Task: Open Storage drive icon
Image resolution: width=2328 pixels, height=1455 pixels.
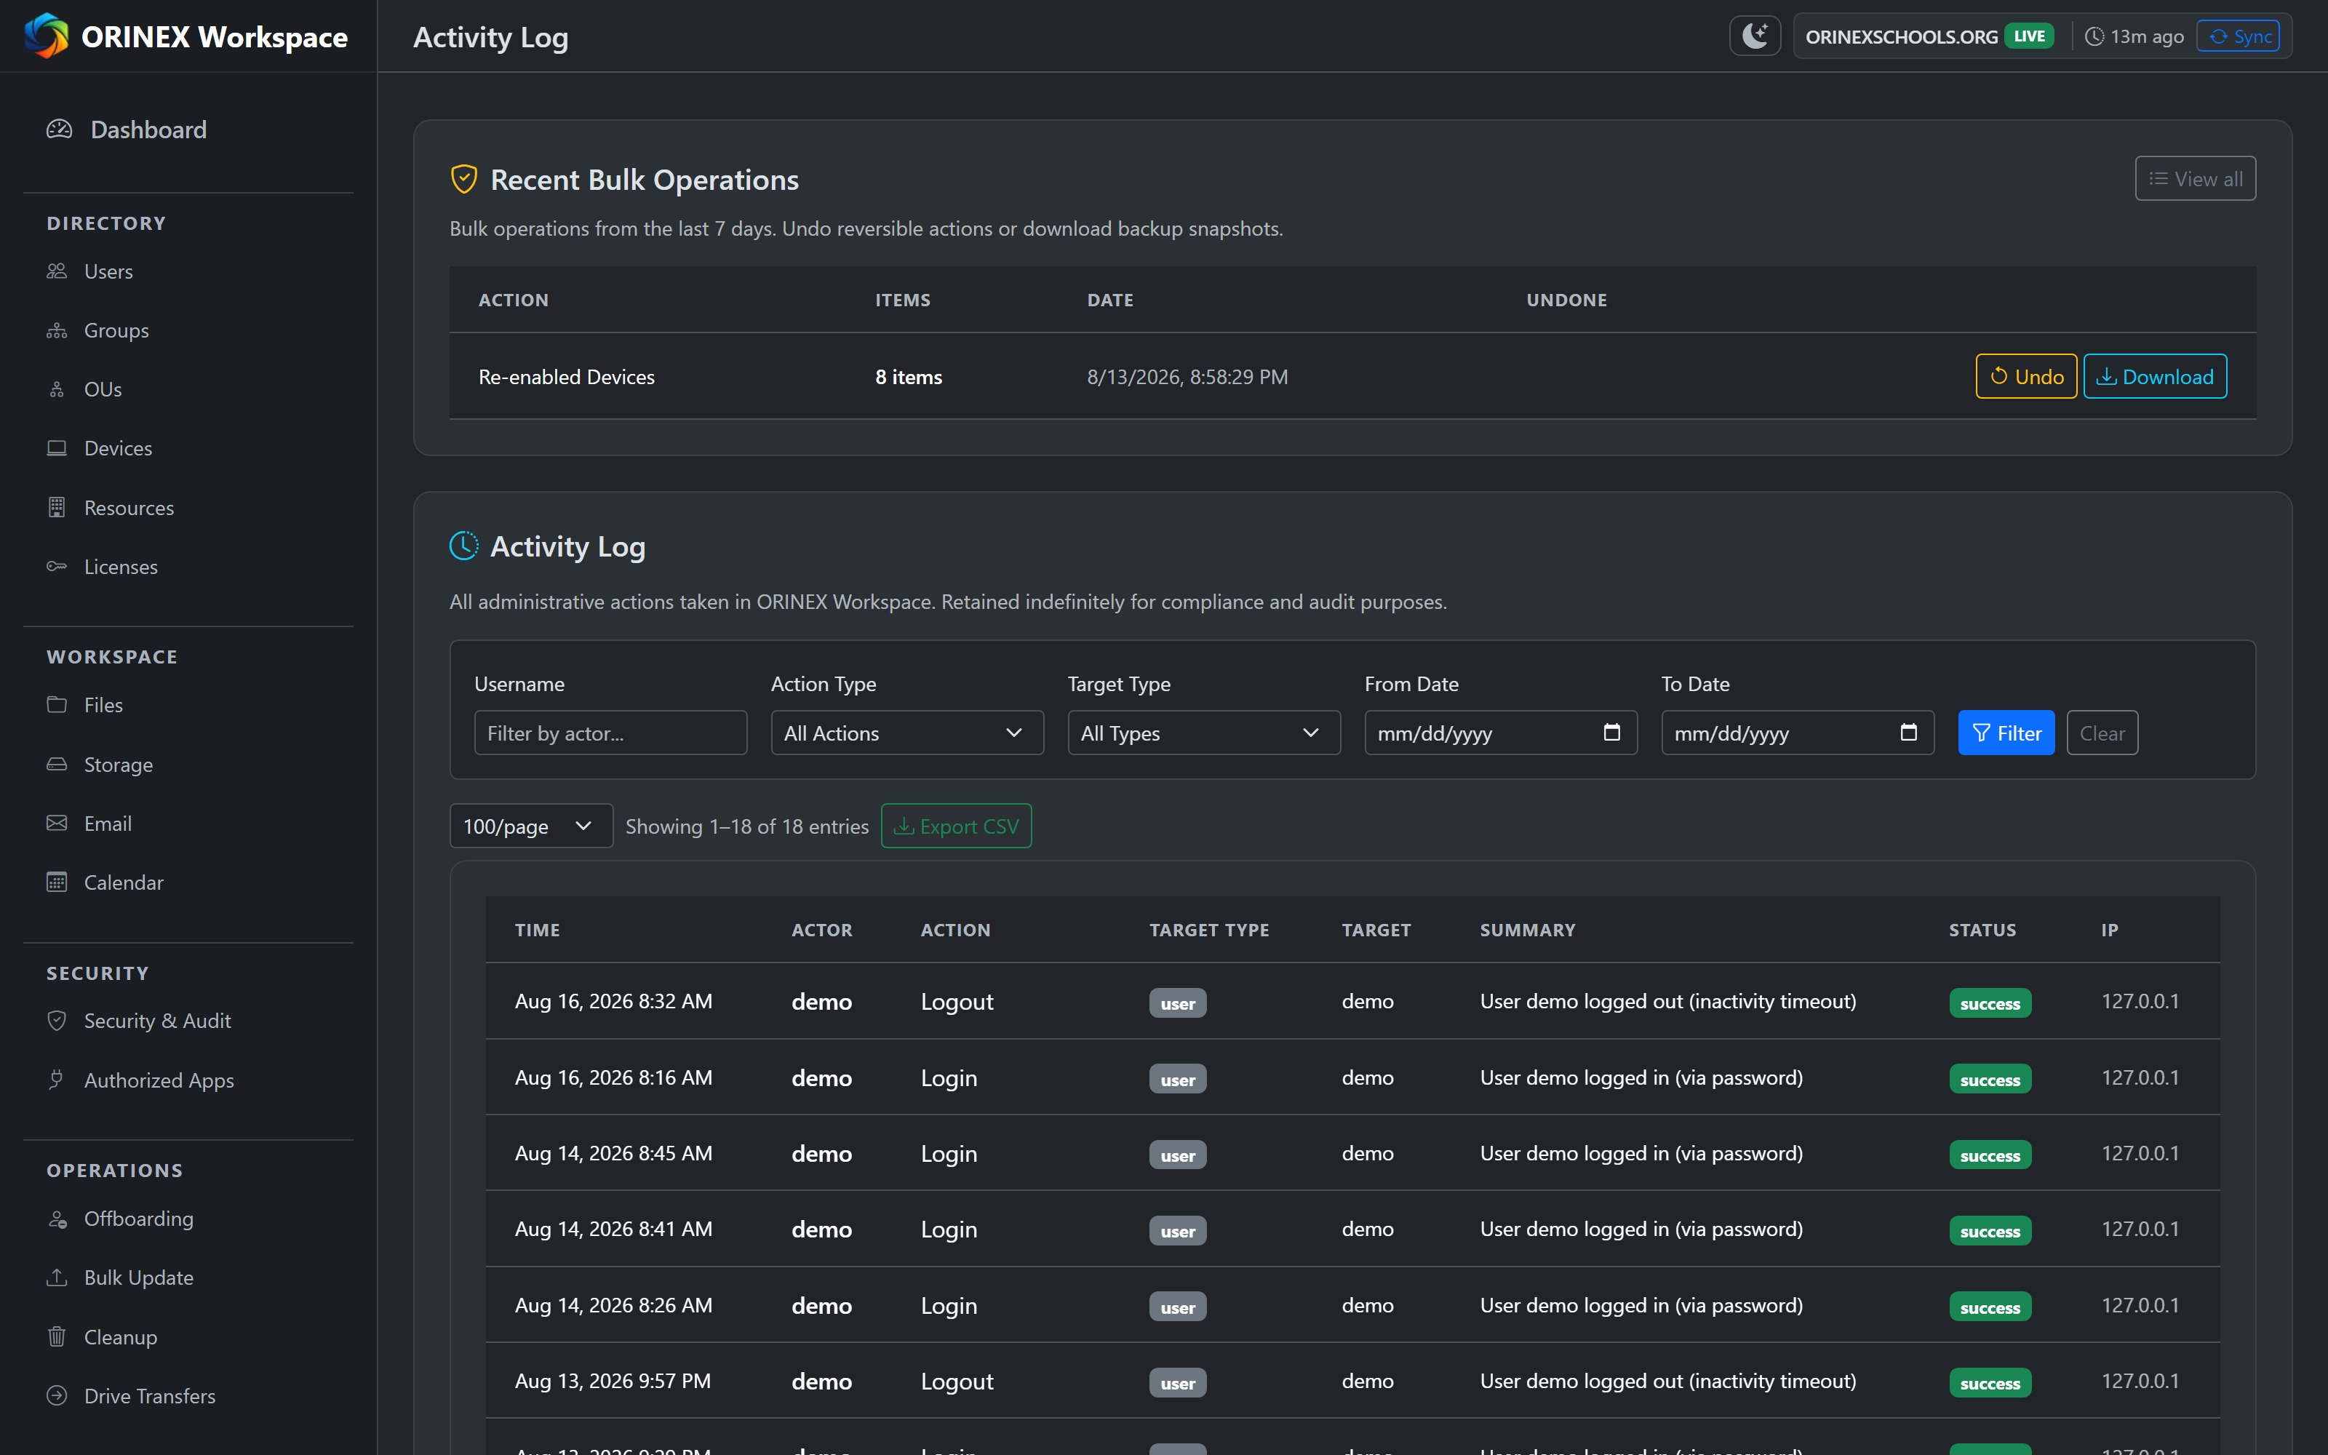Action: (x=57, y=764)
